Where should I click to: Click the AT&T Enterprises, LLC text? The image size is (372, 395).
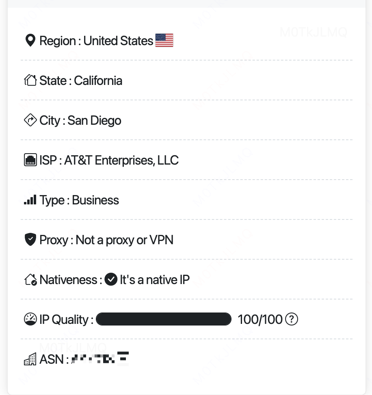[121, 160]
